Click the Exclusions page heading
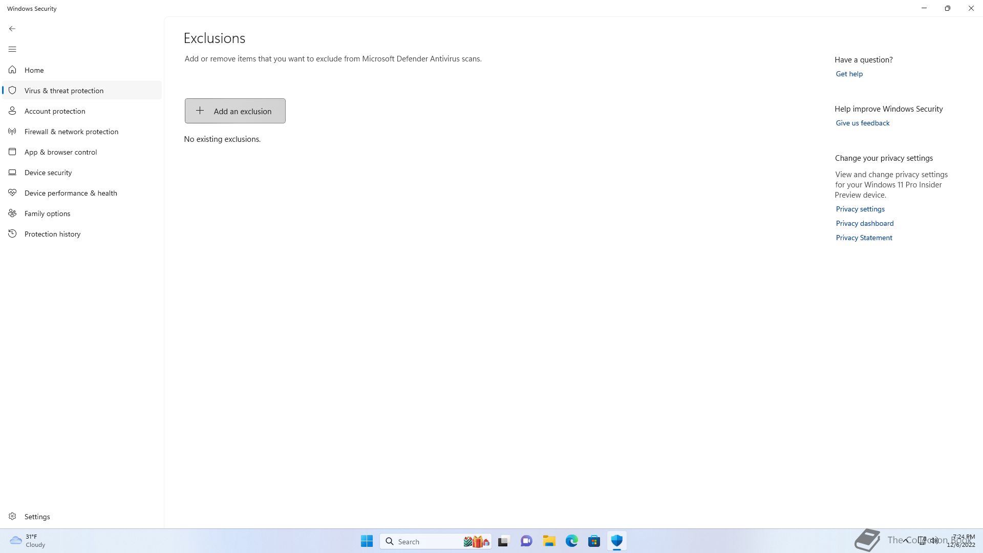 click(x=215, y=38)
